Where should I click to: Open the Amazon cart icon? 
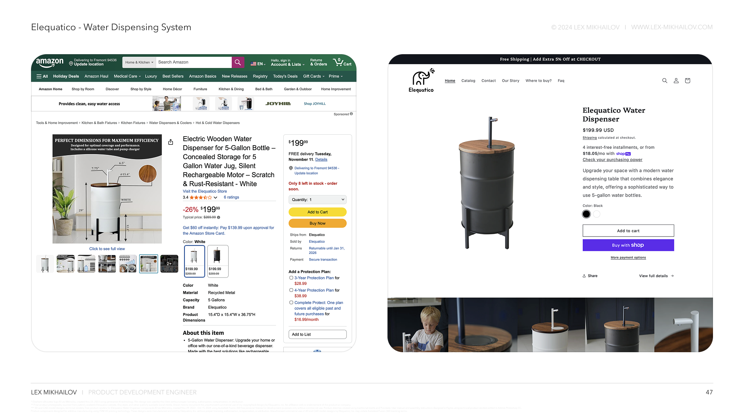coord(342,62)
